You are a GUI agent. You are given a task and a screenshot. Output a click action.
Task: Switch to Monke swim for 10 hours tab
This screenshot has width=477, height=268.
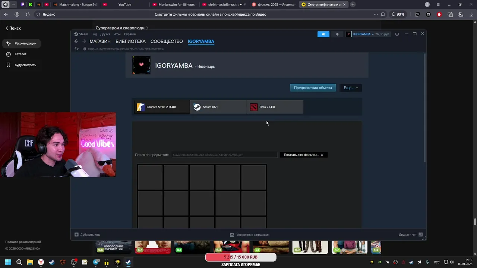pos(174,4)
